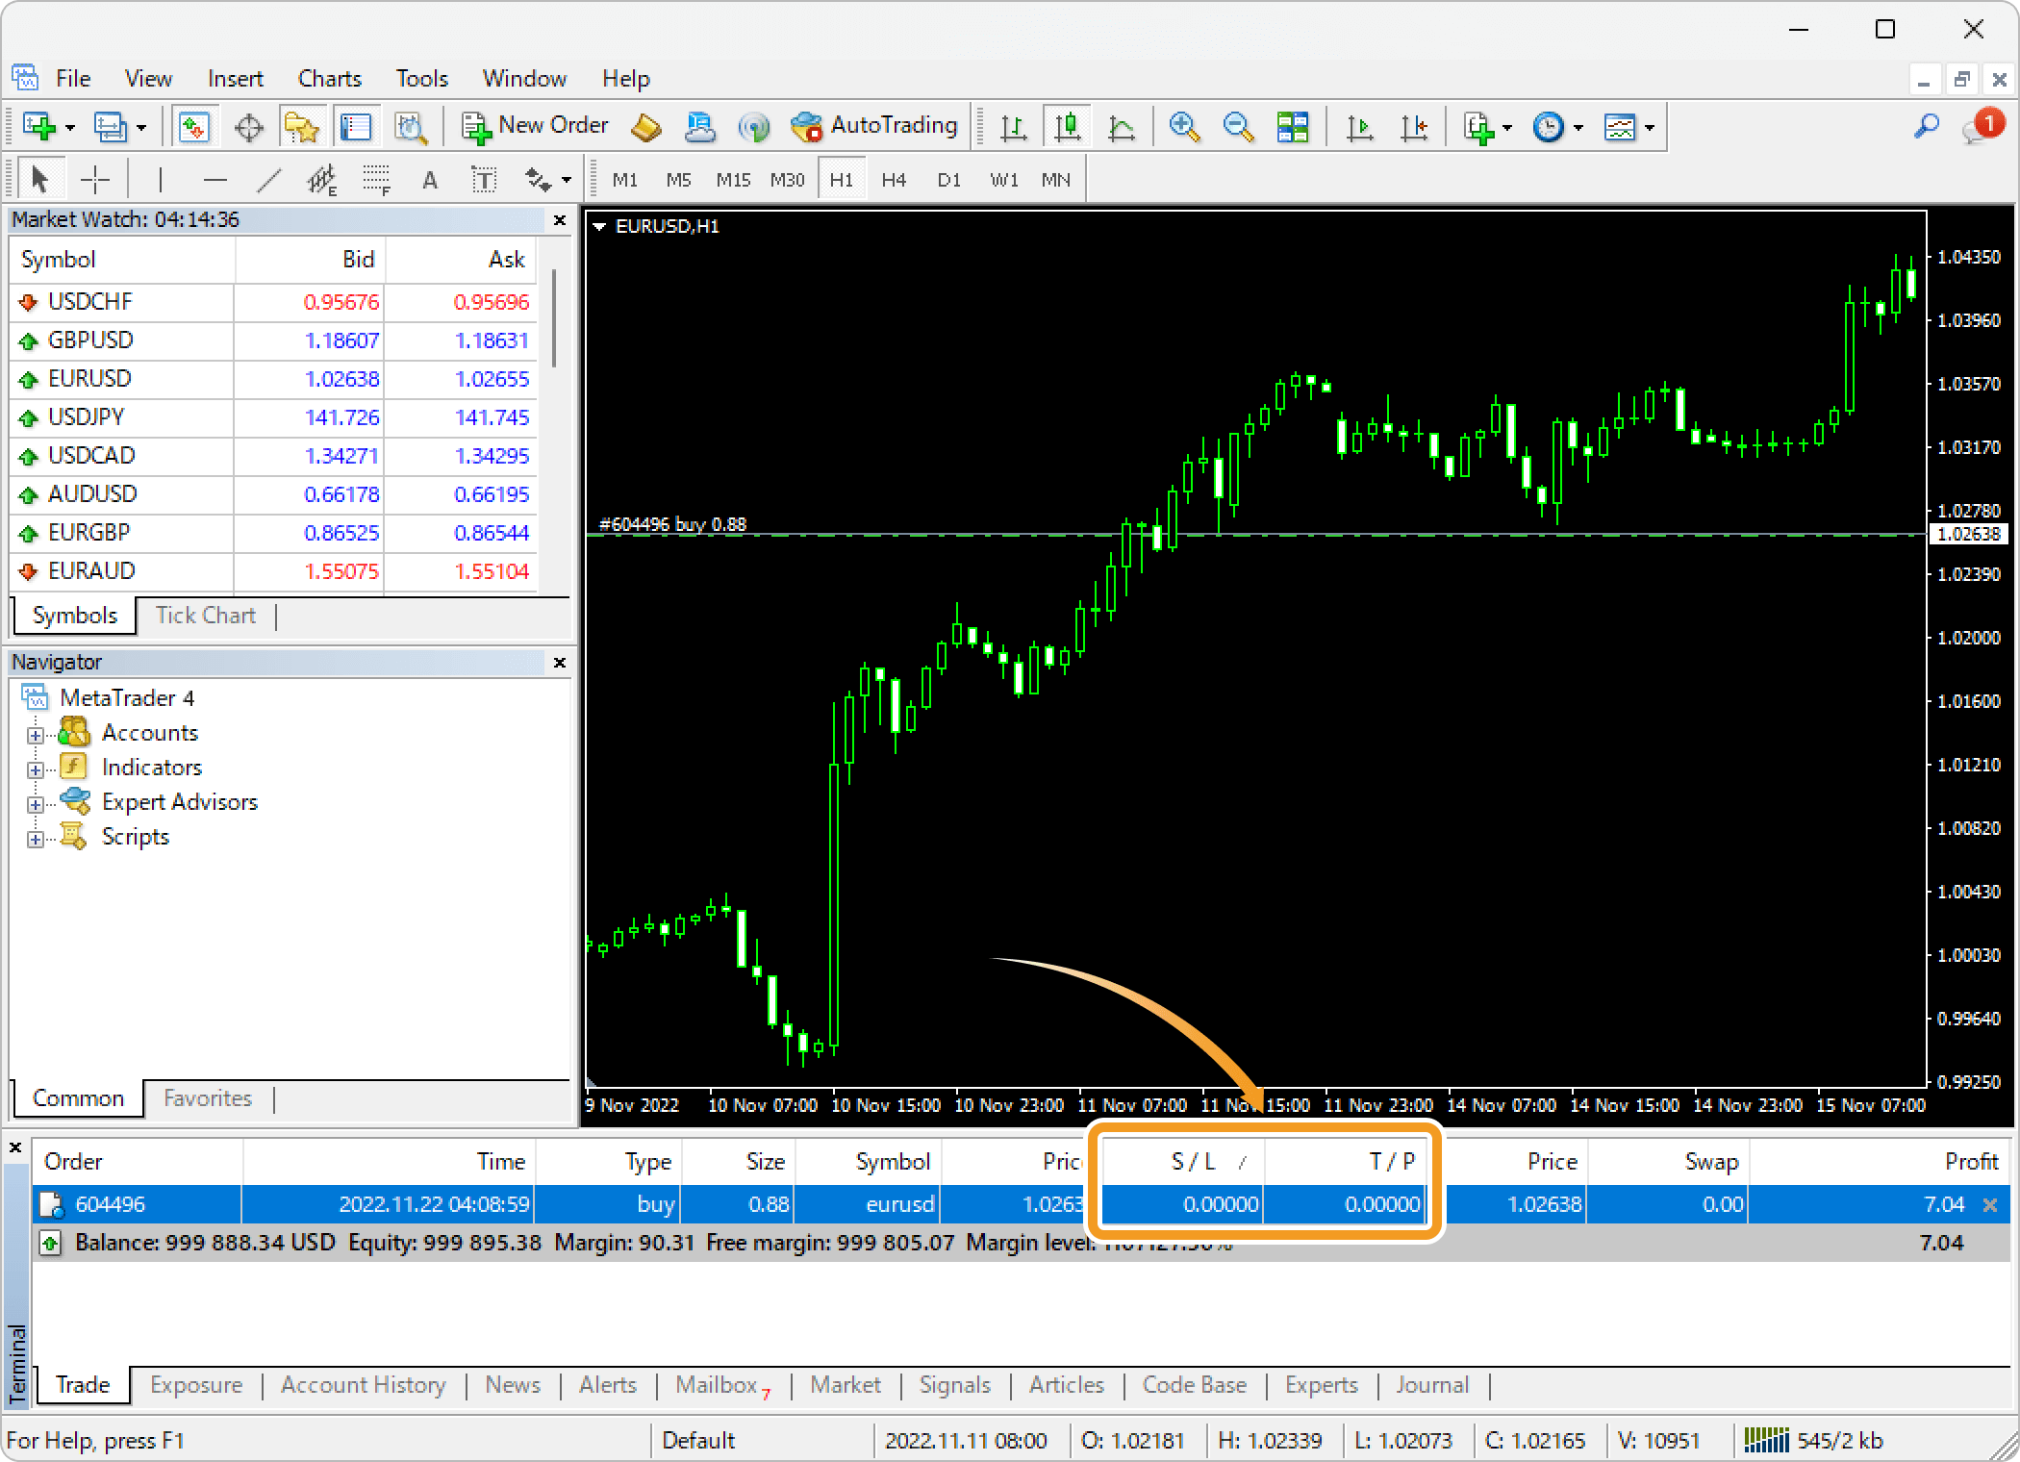Click the zoom in magnifier icon
The image size is (2020, 1462).
click(x=1184, y=127)
